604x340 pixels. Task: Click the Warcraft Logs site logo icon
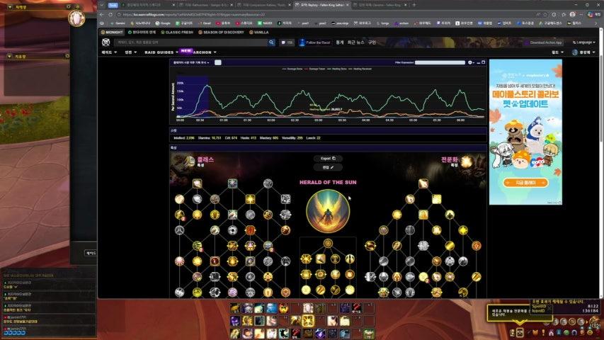tap(106, 42)
